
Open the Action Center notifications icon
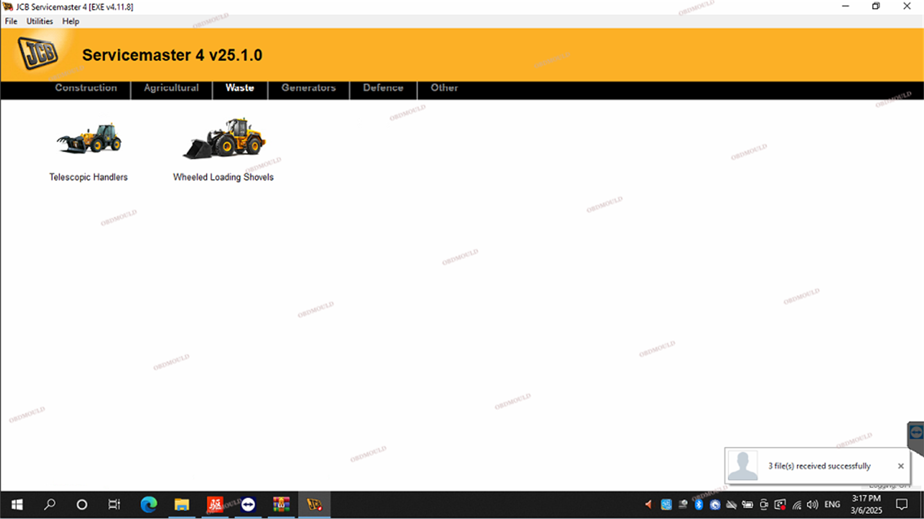pos(902,505)
